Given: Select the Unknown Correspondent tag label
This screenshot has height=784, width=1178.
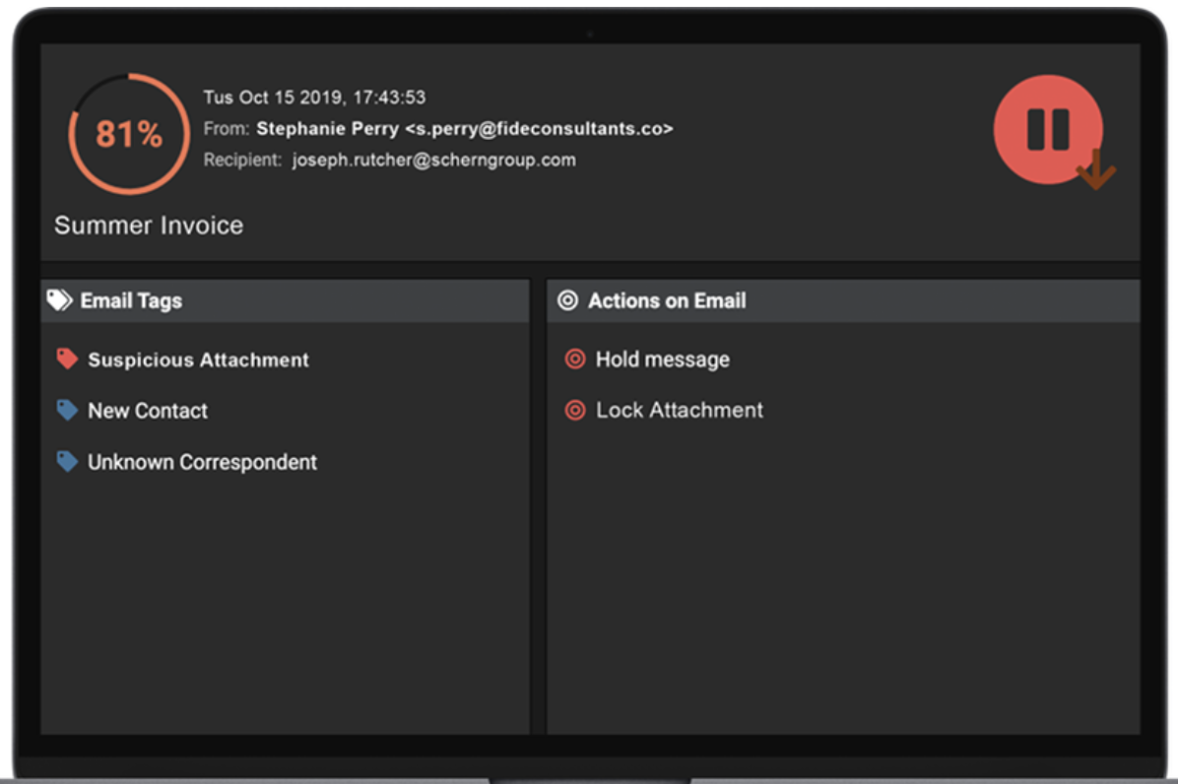Looking at the screenshot, I should (202, 463).
